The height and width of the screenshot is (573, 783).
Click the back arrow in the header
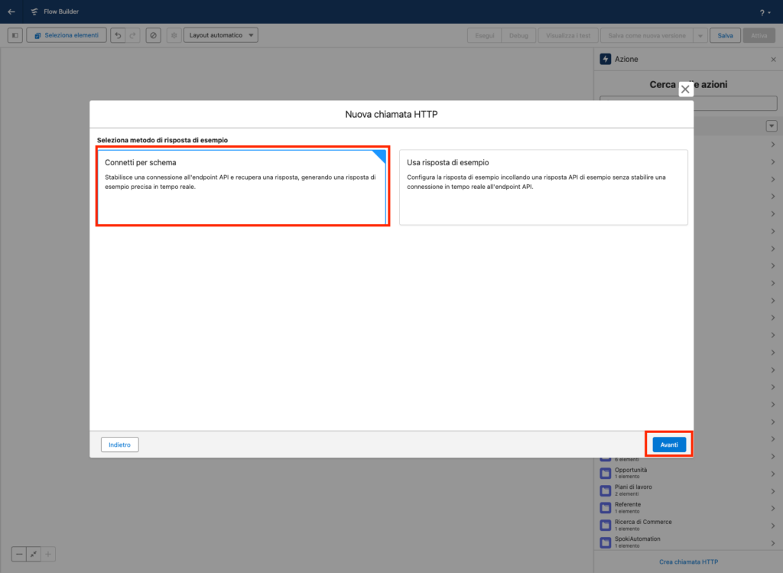point(11,11)
